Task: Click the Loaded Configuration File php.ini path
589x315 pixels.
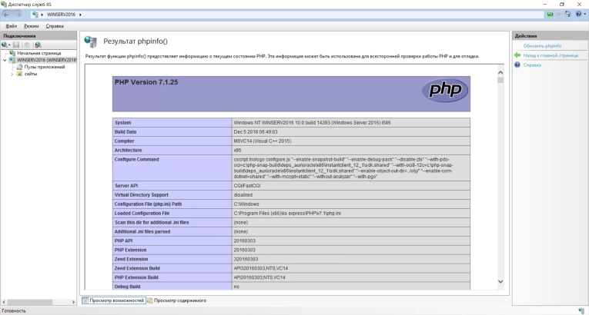Action: coord(287,214)
